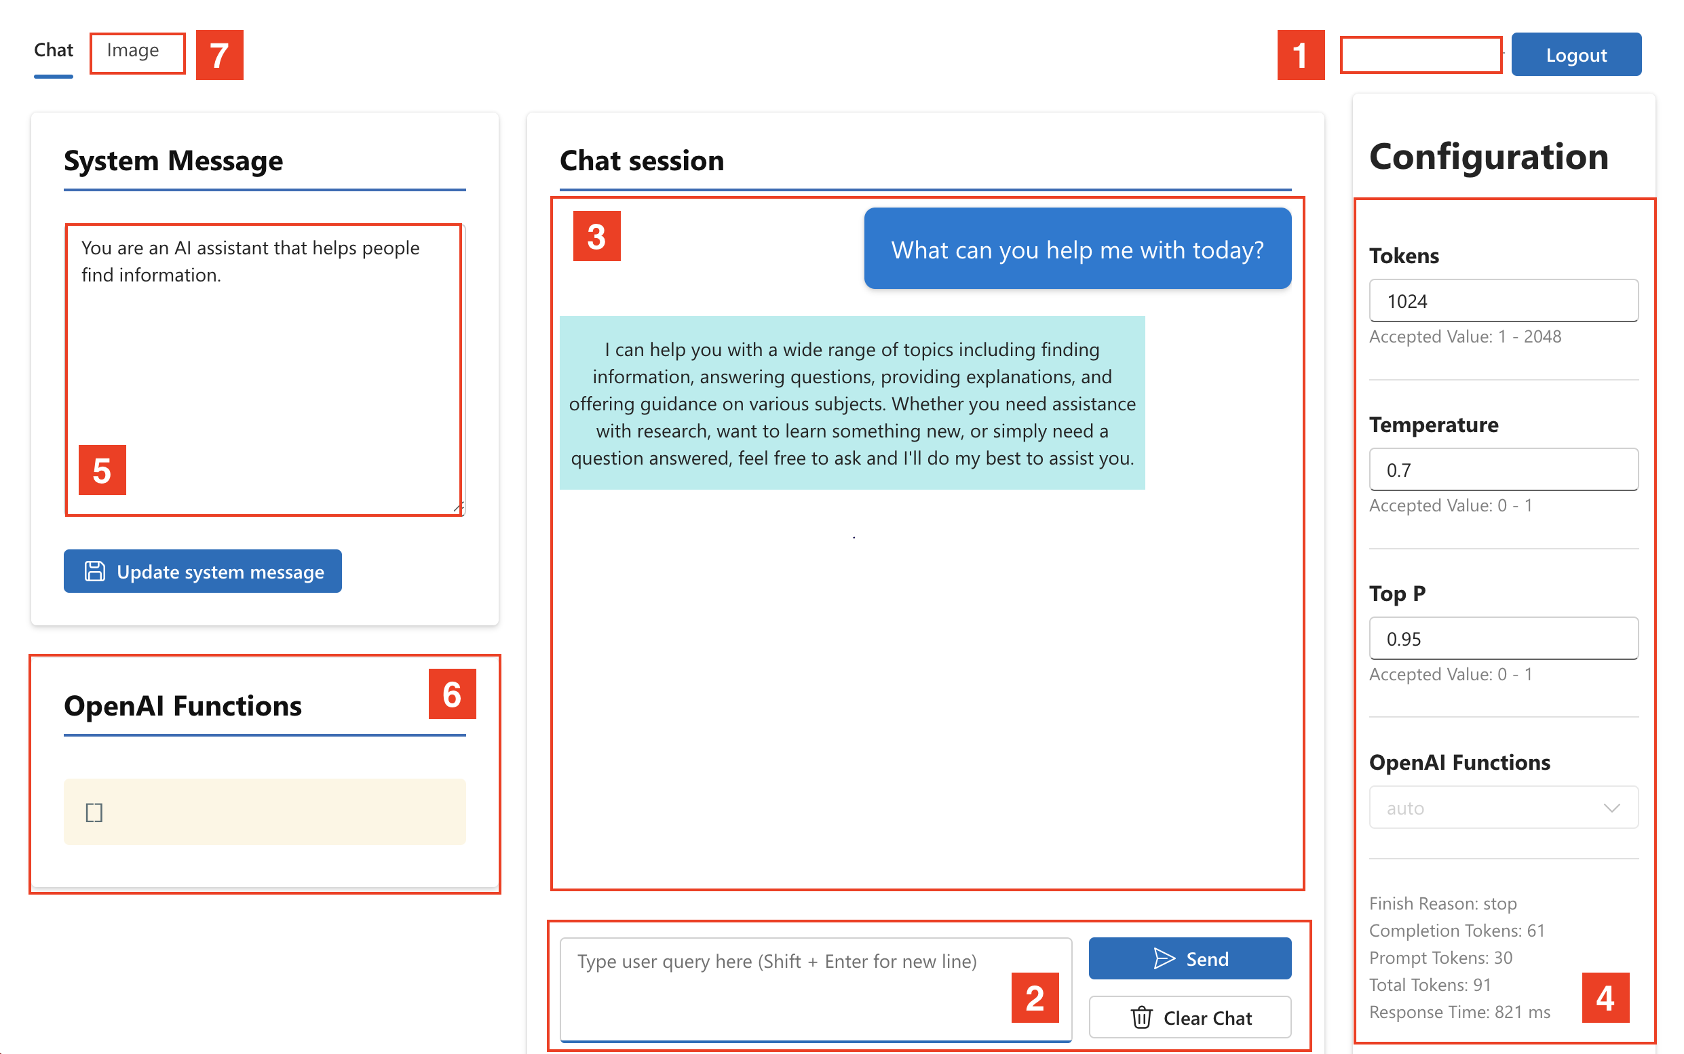Focus the user query input box
Screen dimensions: 1684x1054
815,989
